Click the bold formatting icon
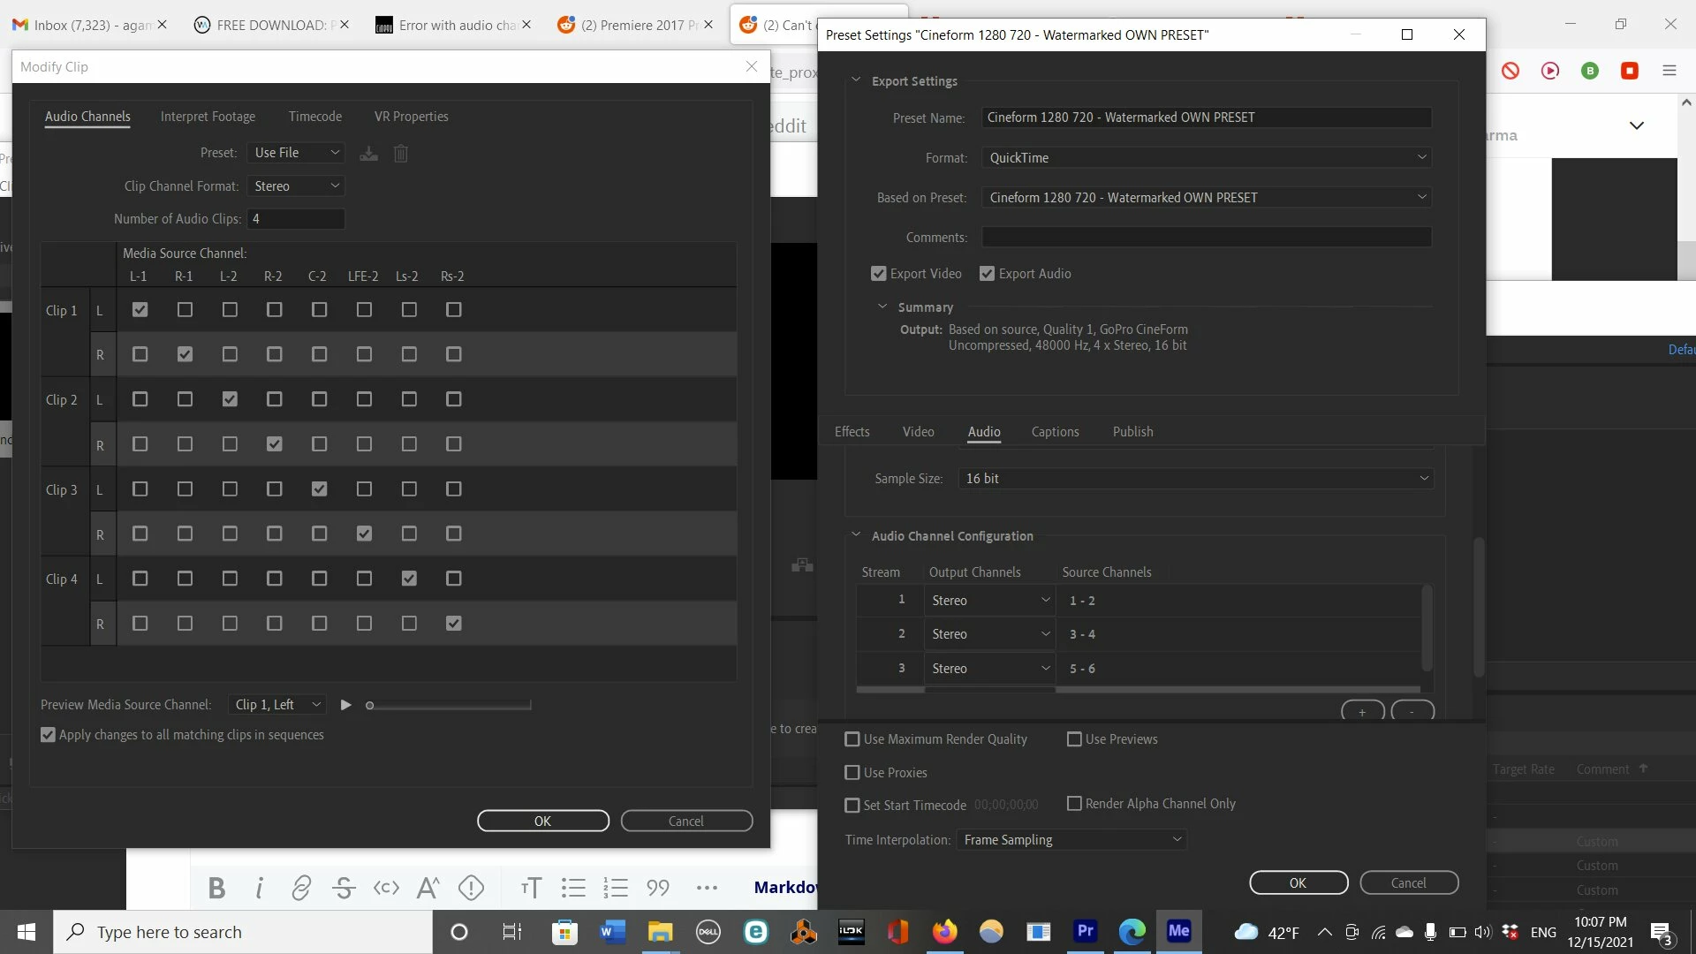Screen dimensions: 1696x954 (216, 888)
